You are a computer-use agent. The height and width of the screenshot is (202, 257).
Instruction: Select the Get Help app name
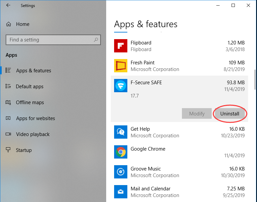(140, 129)
